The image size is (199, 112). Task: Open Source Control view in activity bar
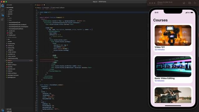pyautogui.click(x=2, y=15)
